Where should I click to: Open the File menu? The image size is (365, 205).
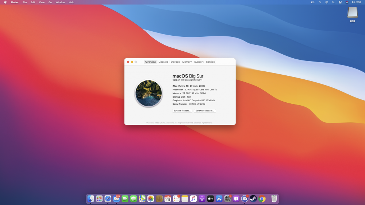(25, 2)
